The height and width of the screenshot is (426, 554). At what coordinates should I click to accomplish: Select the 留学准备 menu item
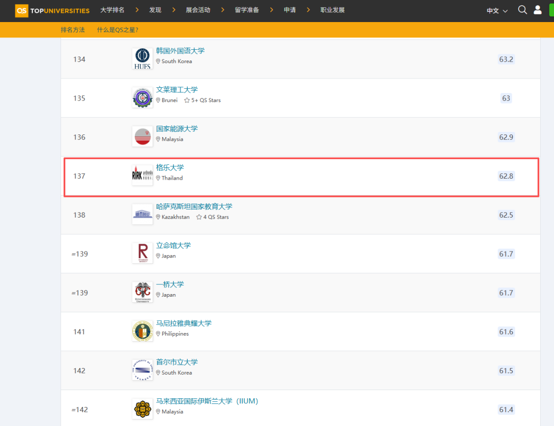point(246,9)
